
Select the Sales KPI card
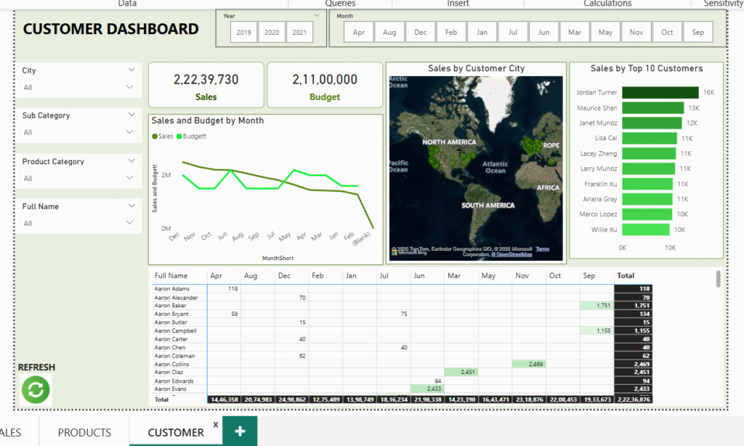206,86
